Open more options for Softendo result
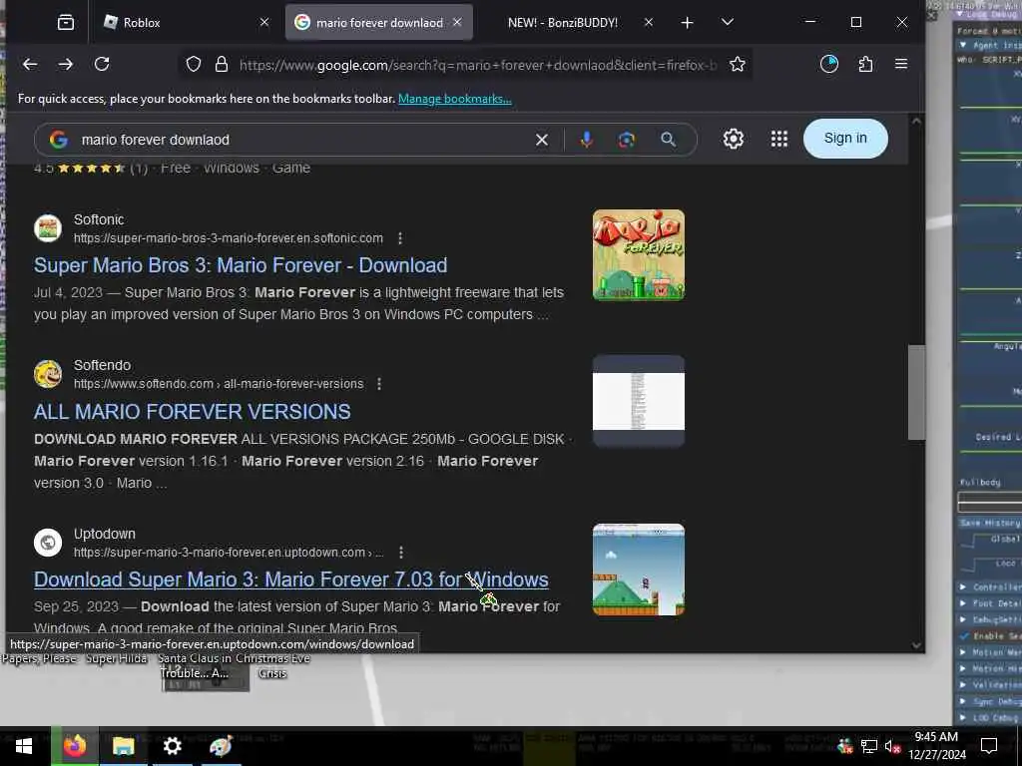Viewport: 1022px width, 766px height. click(379, 384)
